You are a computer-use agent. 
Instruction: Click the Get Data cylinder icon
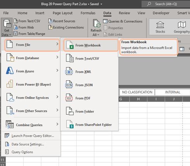click(x=7, y=24)
